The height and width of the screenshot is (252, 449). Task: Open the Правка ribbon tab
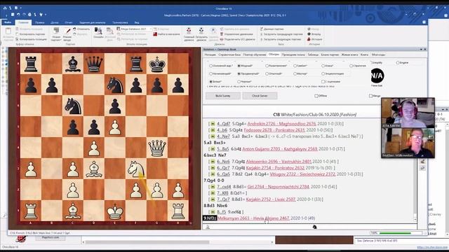pyautogui.click(x=40, y=22)
